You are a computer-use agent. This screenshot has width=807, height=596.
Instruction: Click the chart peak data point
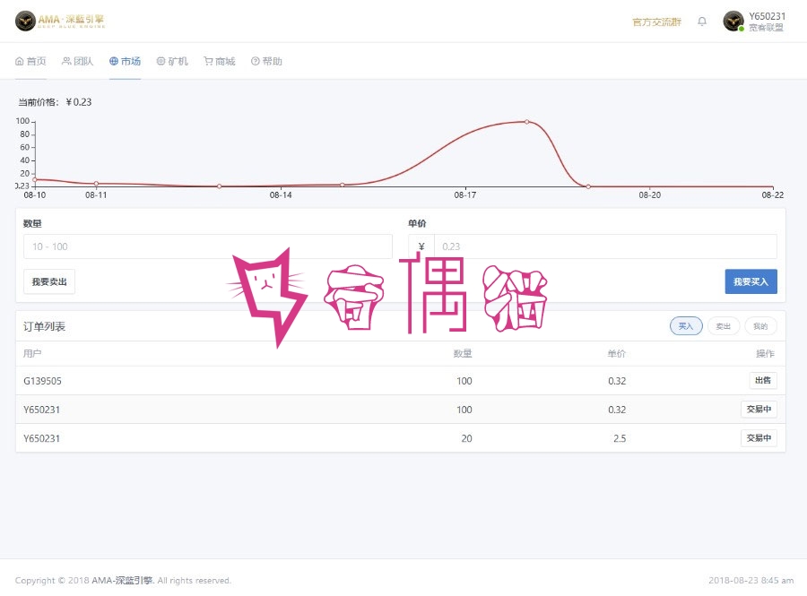[x=526, y=122]
